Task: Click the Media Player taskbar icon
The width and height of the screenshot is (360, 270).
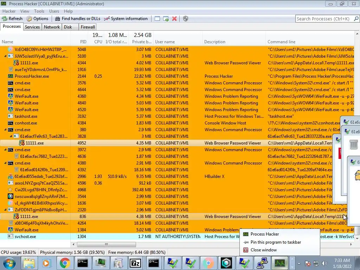Action: [47, 263]
